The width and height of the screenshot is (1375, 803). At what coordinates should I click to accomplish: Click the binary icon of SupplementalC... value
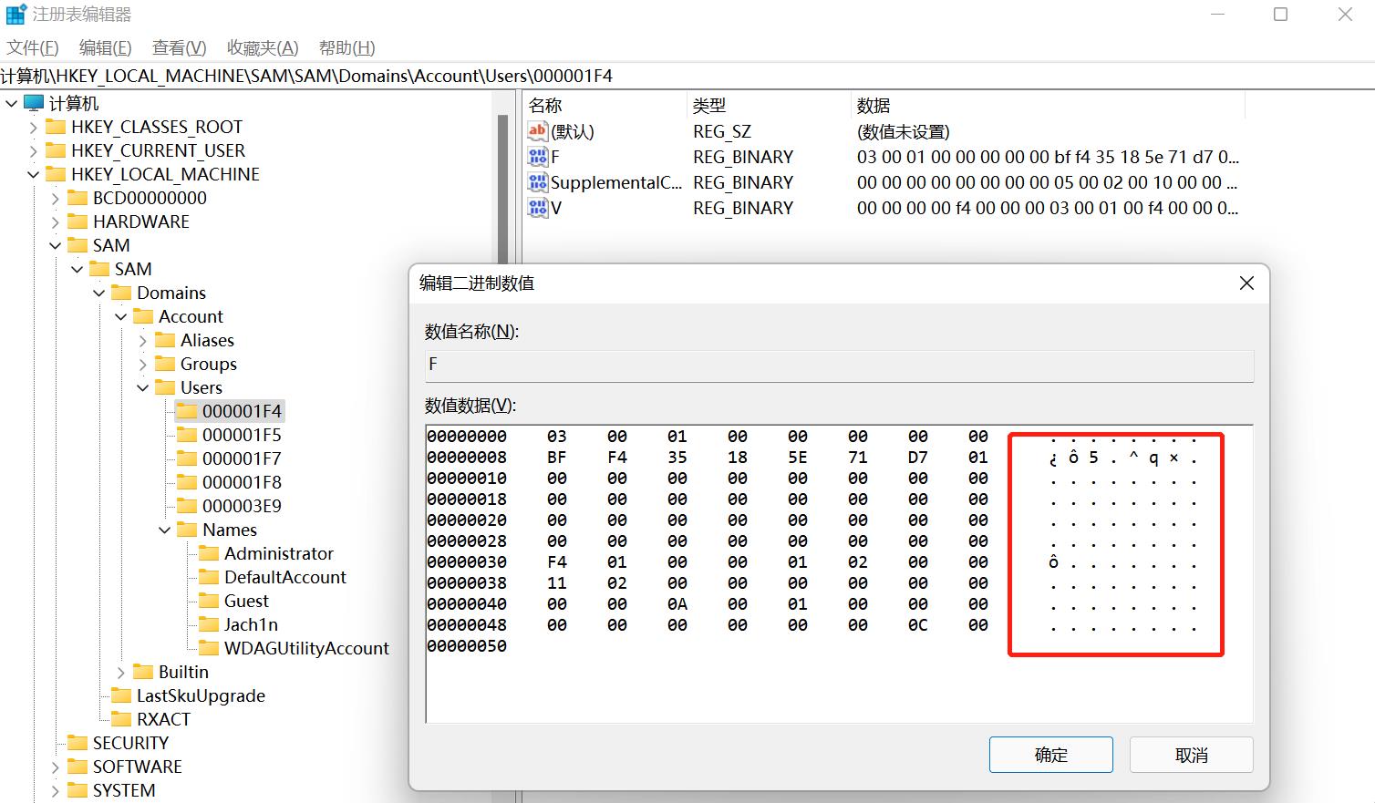538,182
